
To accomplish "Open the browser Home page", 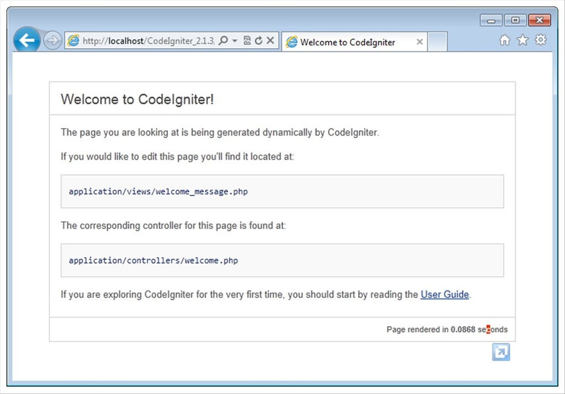I will (505, 40).
